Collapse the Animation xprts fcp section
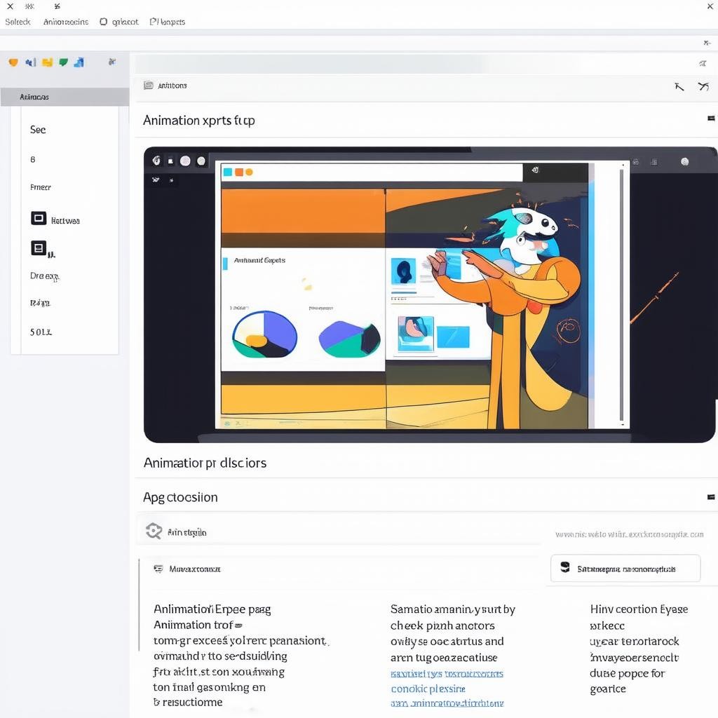The height and width of the screenshot is (718, 718). [711, 119]
